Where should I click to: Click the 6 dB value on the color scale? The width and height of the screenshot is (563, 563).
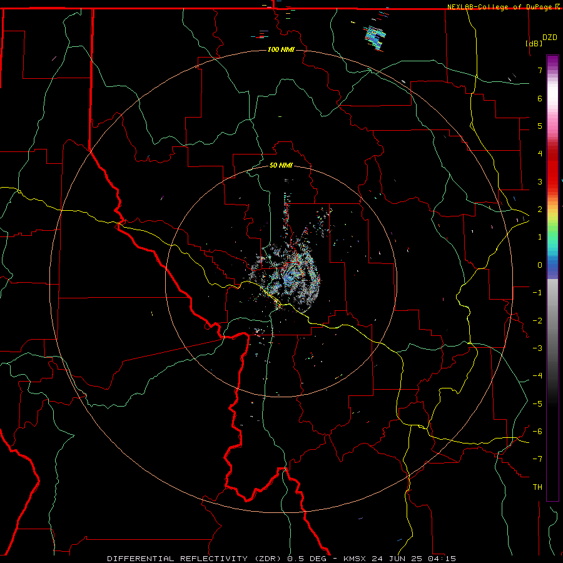[x=540, y=98]
